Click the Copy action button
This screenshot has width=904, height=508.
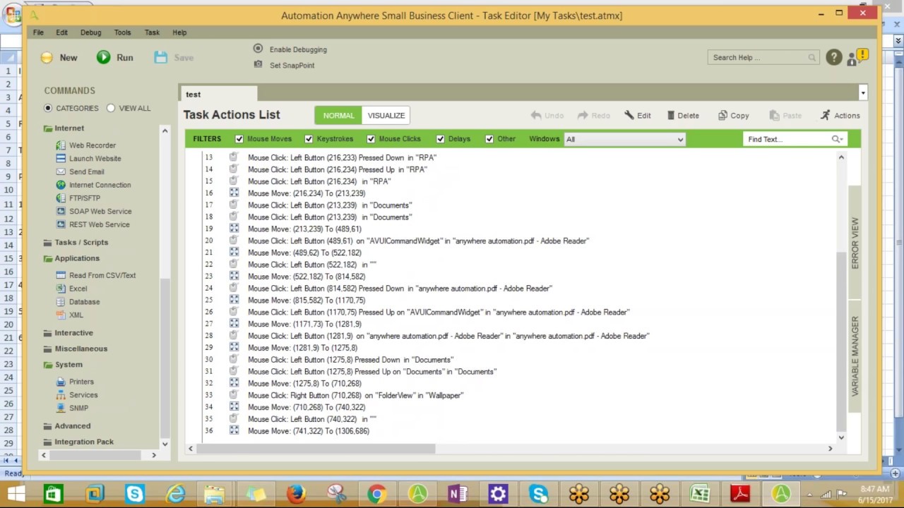tap(733, 116)
